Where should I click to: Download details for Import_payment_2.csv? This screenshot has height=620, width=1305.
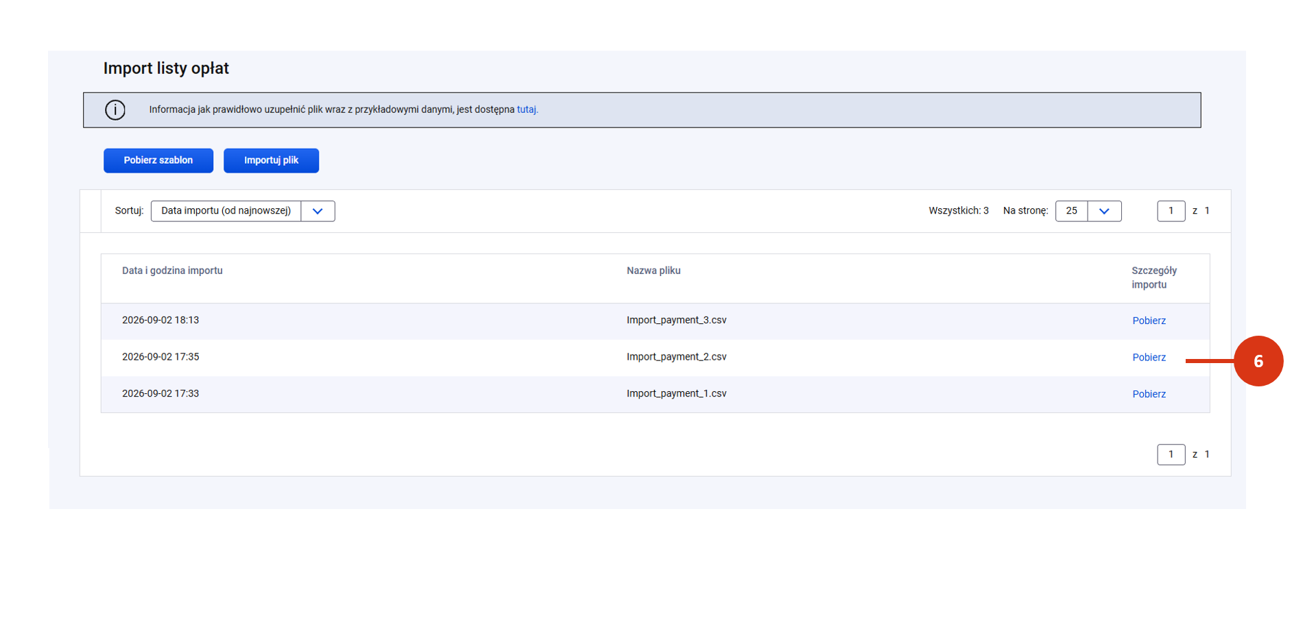[x=1149, y=358]
